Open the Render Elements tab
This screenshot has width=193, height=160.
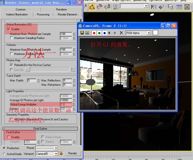pyautogui.click(x=68, y=15)
